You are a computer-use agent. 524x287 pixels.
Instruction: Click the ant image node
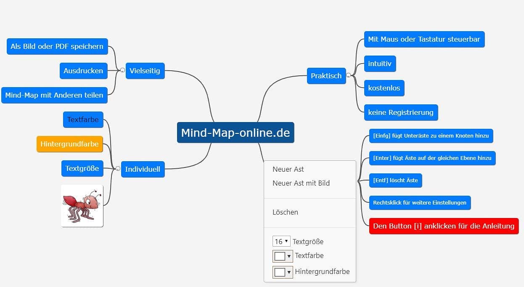tap(82, 206)
